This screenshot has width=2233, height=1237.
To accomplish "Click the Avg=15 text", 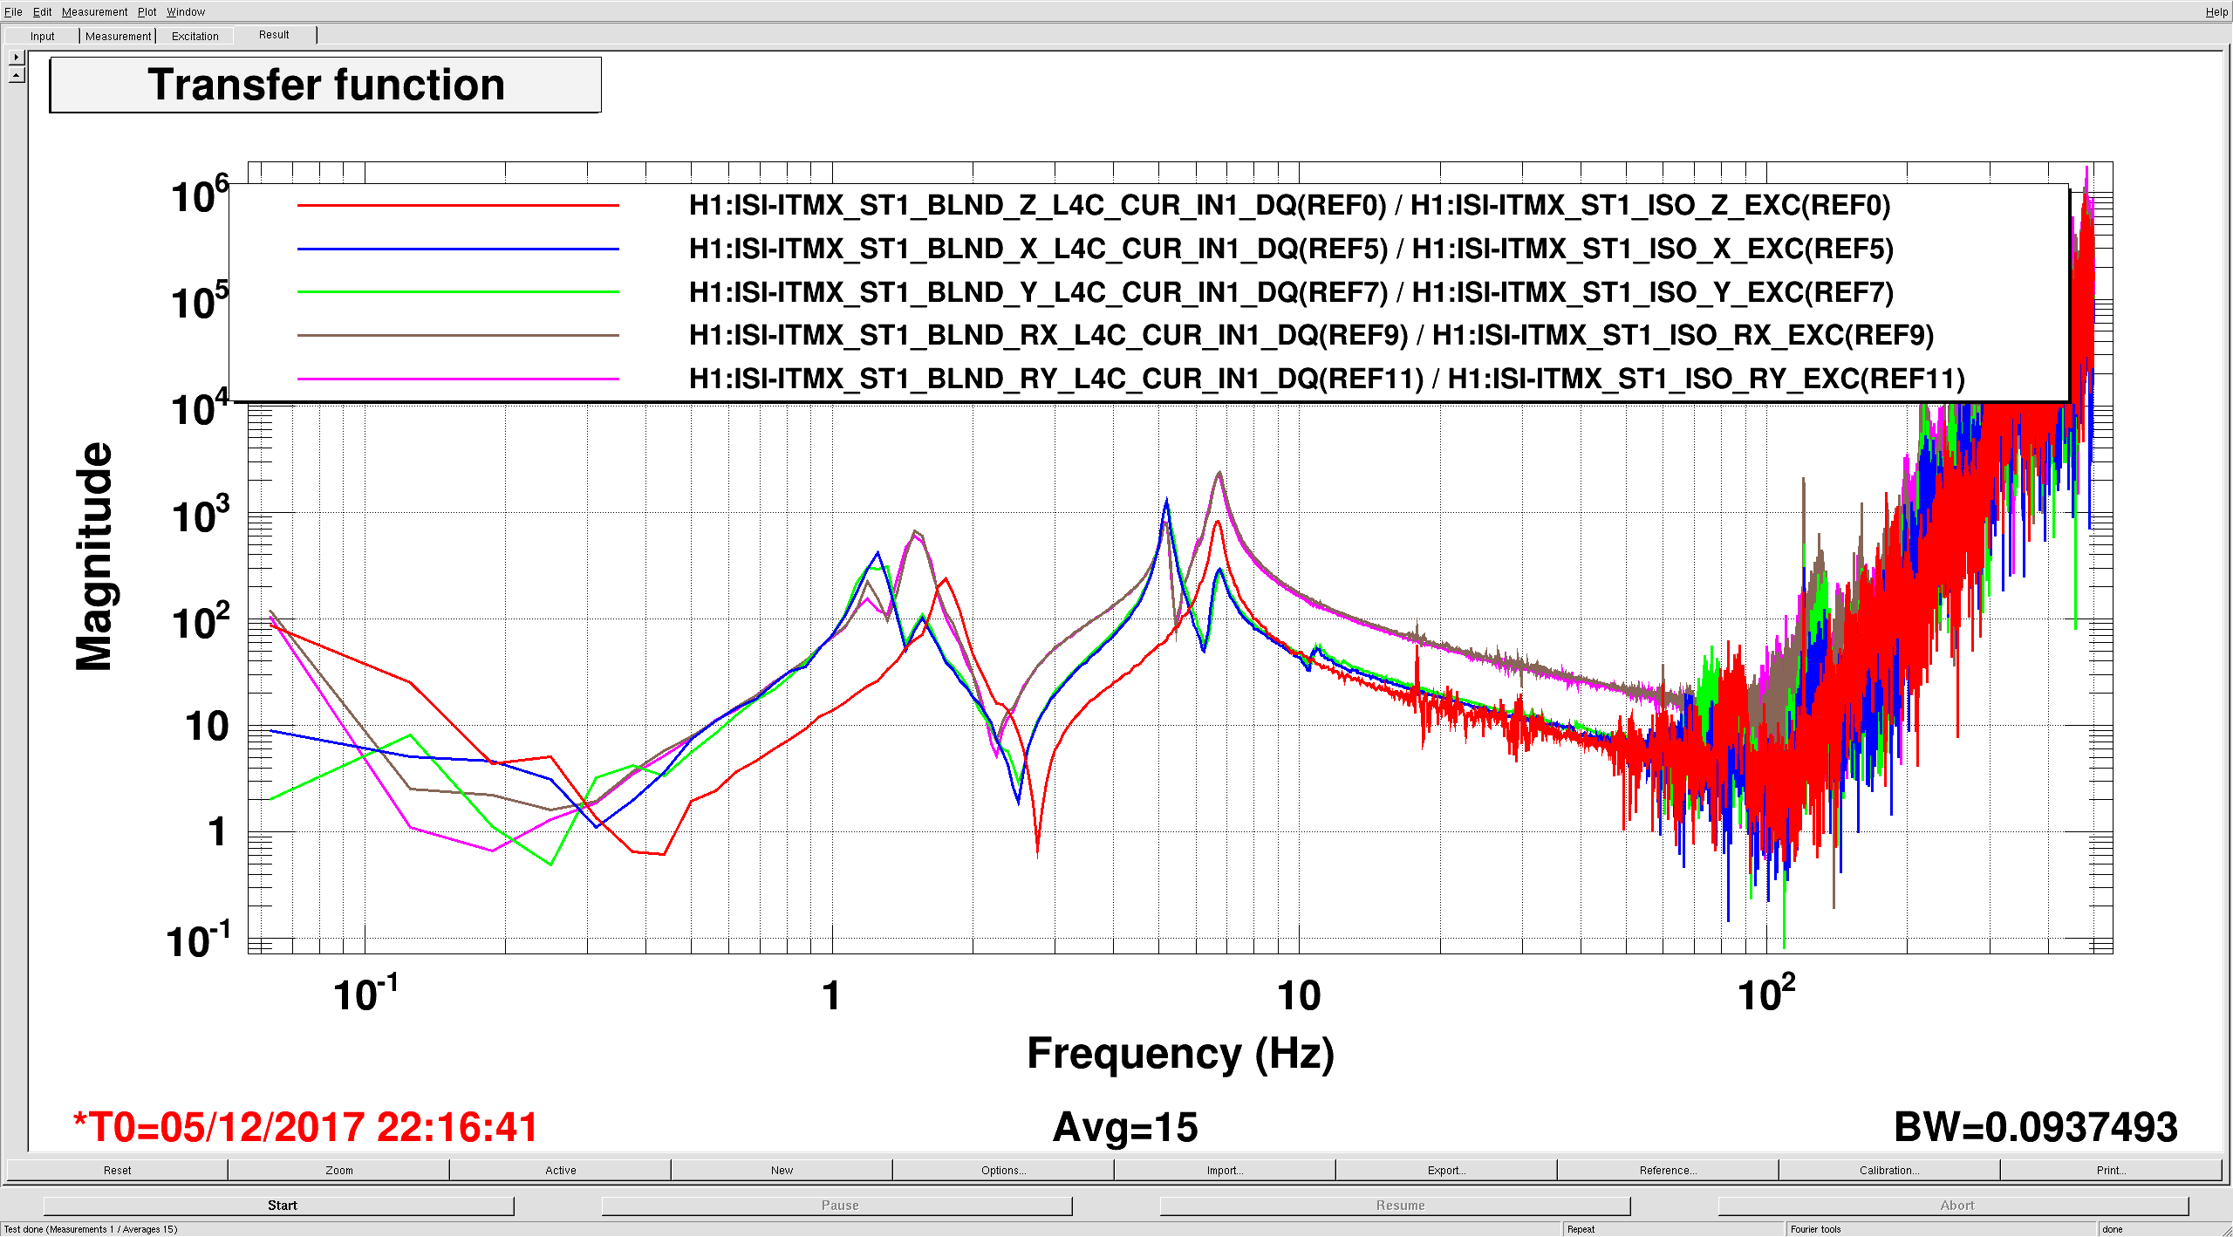I will [x=1125, y=1127].
